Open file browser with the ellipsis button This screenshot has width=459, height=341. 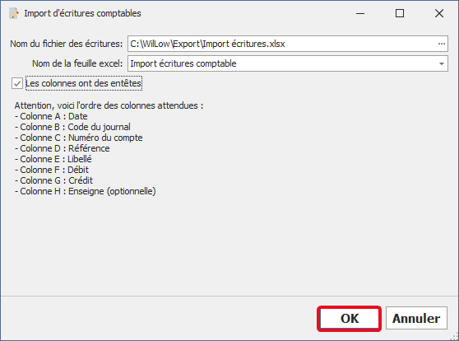pyautogui.click(x=442, y=44)
